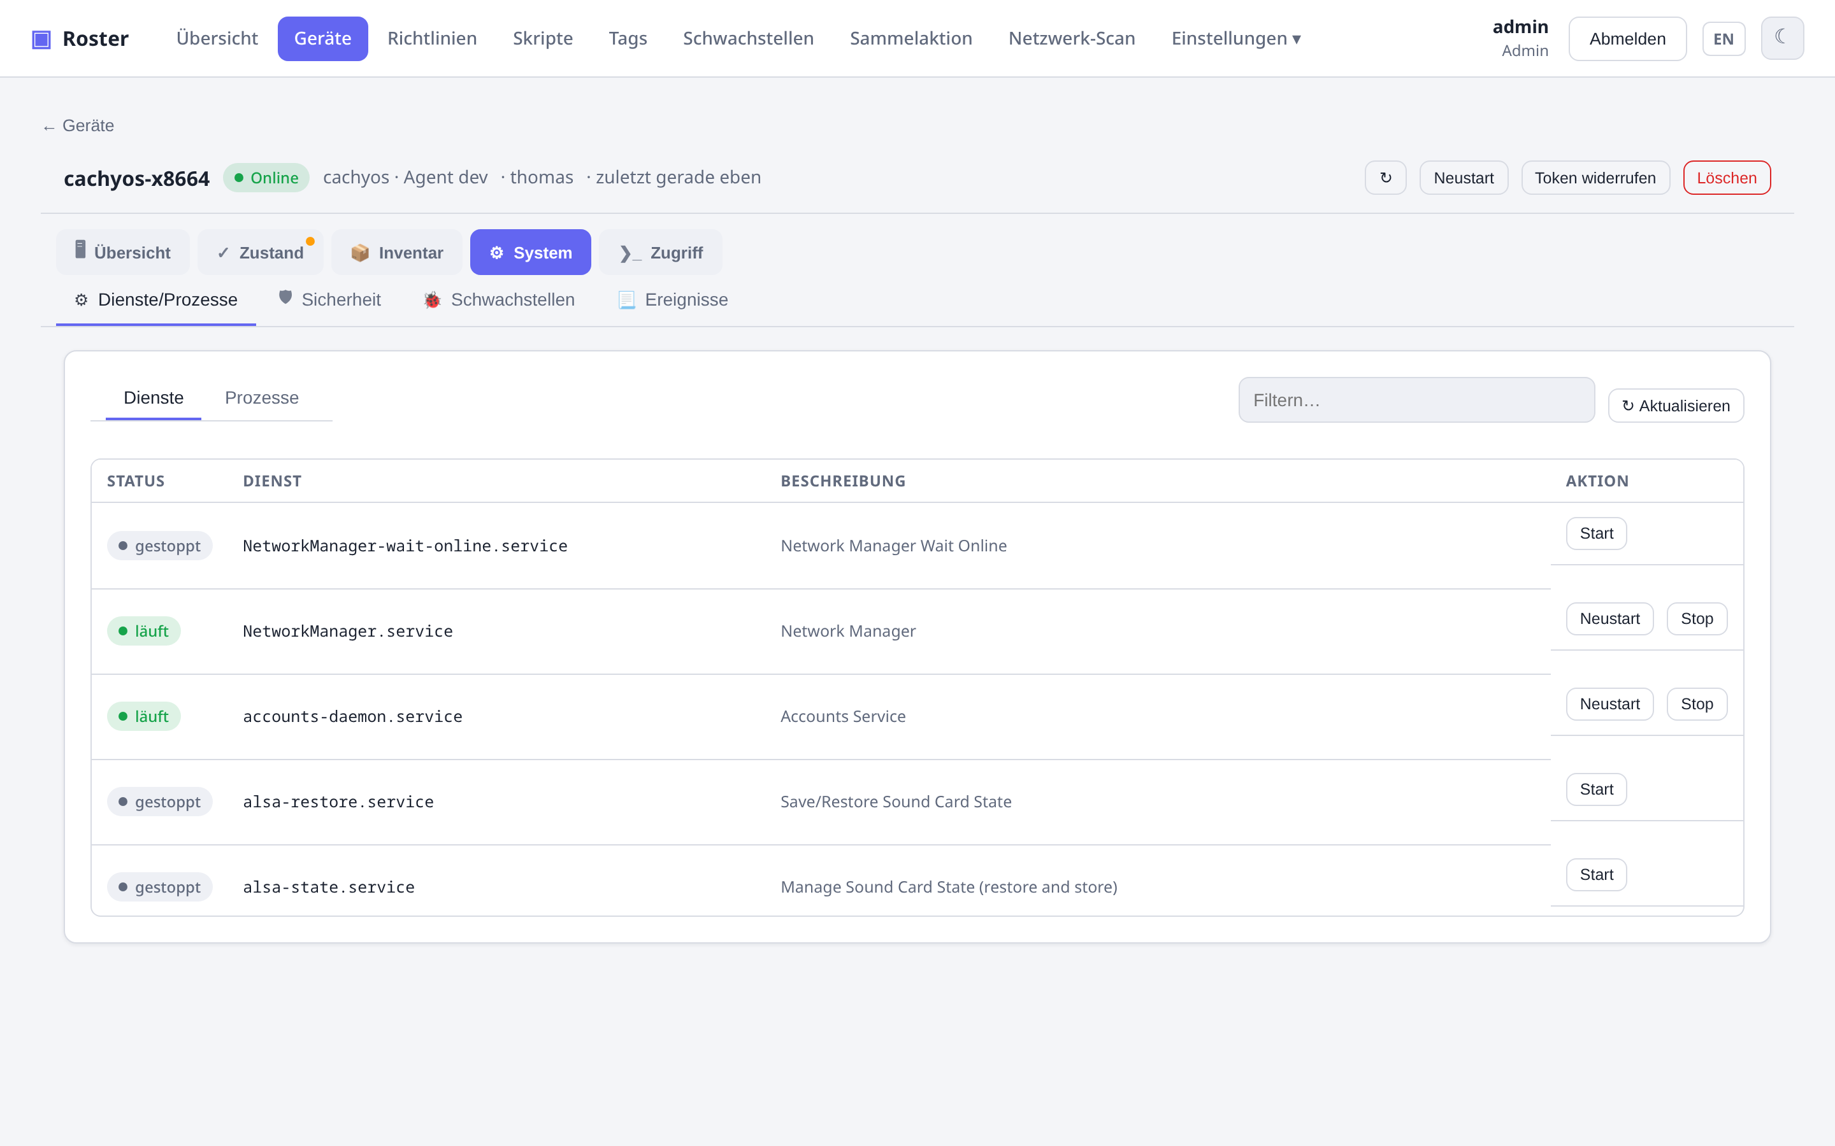1835x1146 pixels.
Task: Go to Übersicht in top navigation
Action: (217, 39)
